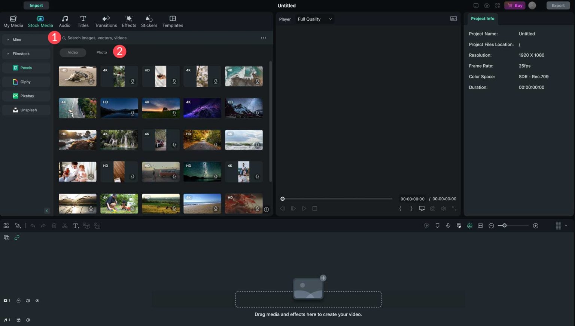Click the Delete trash icon above the timeline
Image resolution: width=575 pixels, height=326 pixels.
(x=54, y=225)
